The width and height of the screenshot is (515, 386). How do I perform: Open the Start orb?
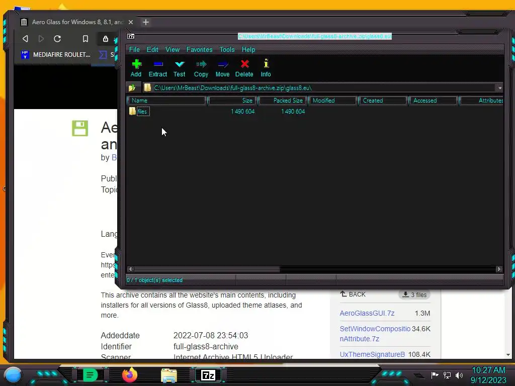13,375
